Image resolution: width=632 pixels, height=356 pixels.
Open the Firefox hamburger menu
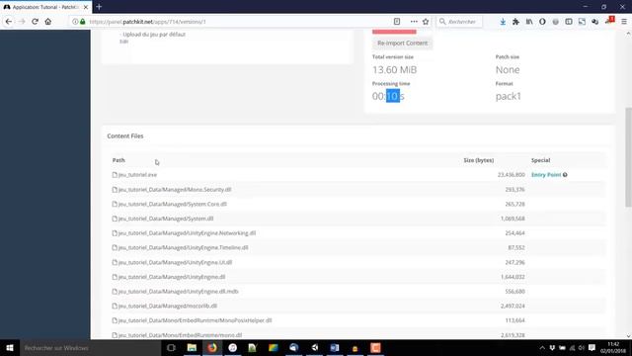[623, 22]
